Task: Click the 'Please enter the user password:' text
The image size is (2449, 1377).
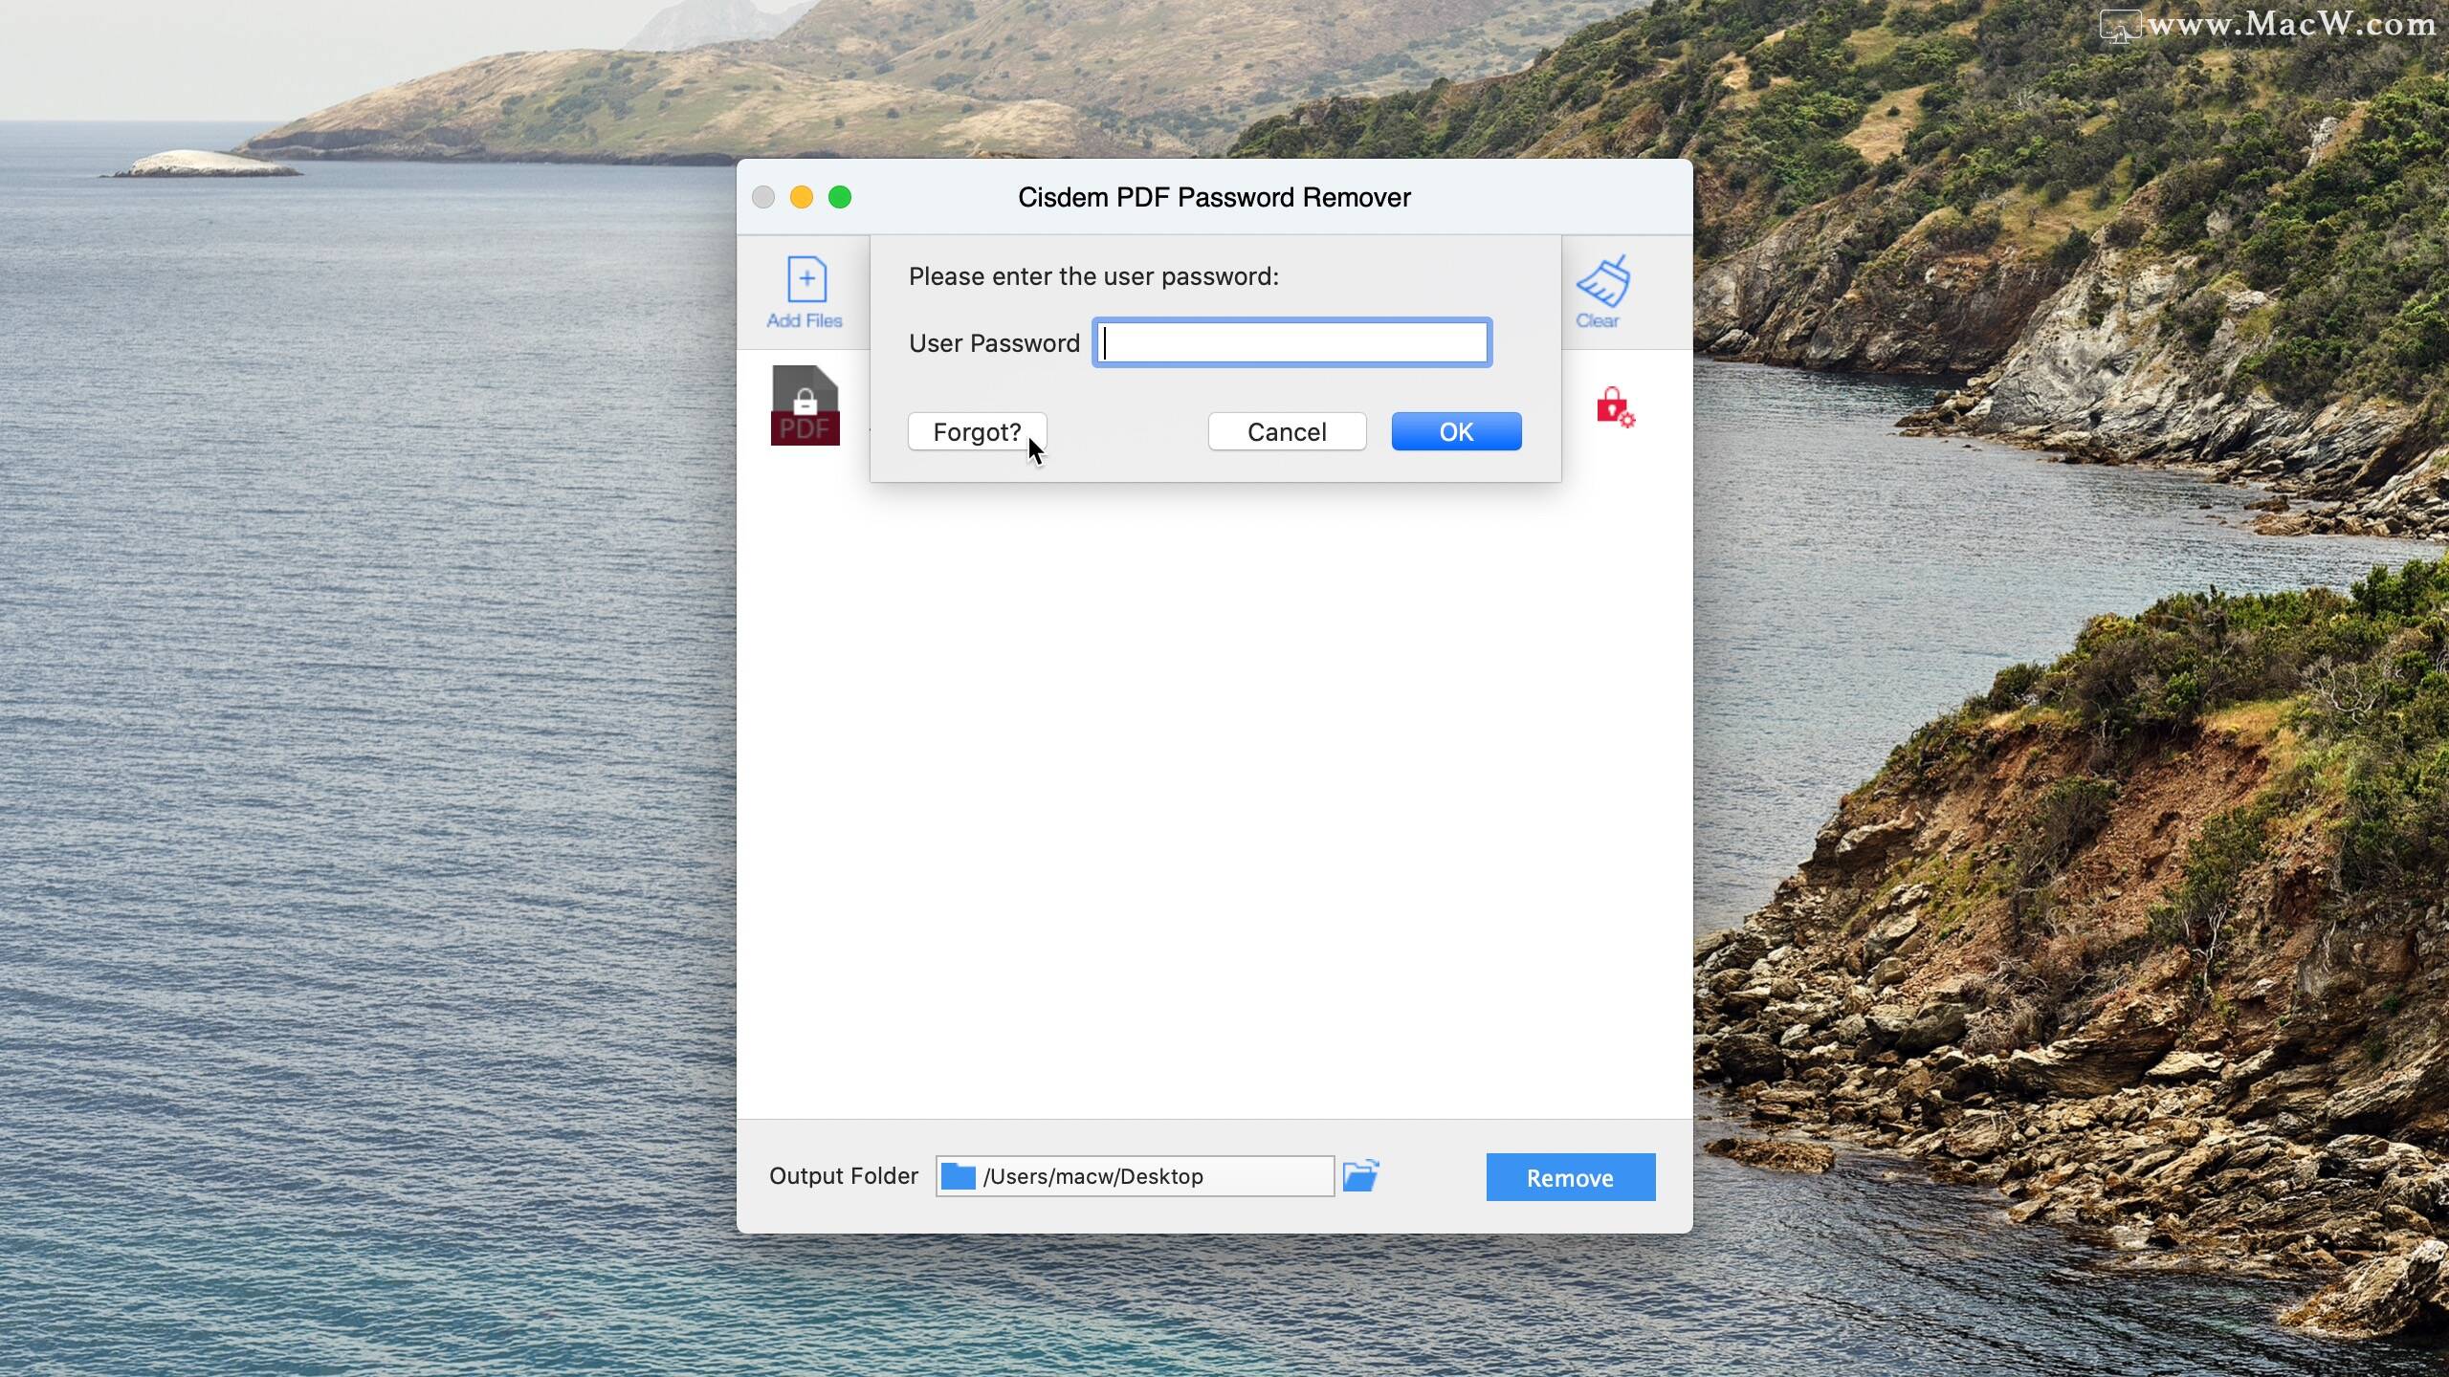Action: pos(1093,276)
